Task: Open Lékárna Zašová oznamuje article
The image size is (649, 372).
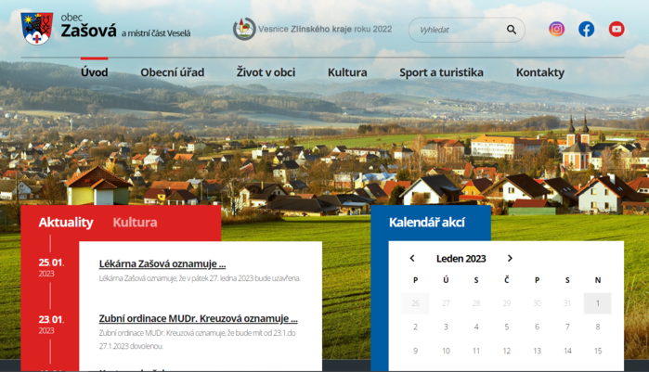Action: pyautogui.click(x=162, y=263)
